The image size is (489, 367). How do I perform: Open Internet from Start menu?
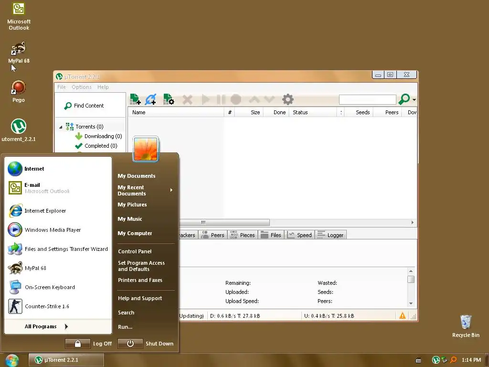coord(58,169)
